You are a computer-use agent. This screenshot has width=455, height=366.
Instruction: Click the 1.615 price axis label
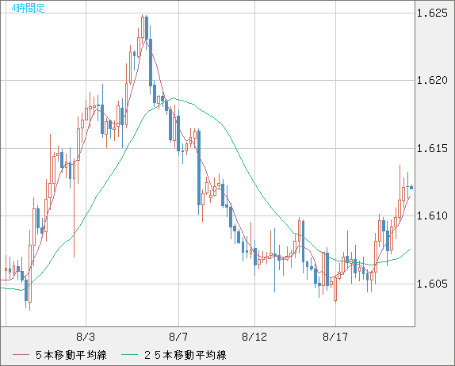tap(432, 148)
